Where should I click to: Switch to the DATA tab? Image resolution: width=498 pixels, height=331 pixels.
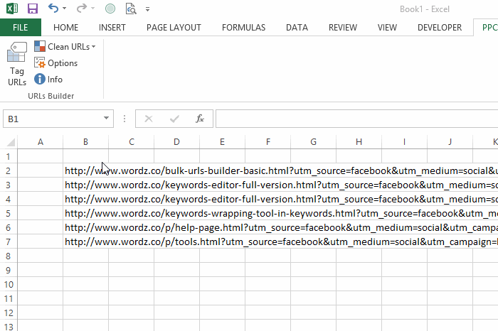[297, 28]
